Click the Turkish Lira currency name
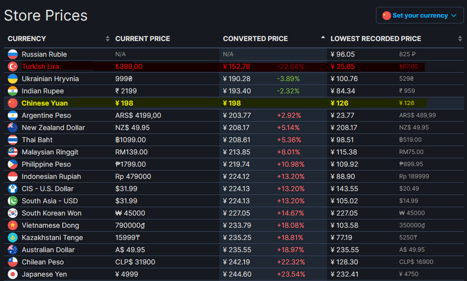The width and height of the screenshot is (467, 281). click(x=40, y=66)
